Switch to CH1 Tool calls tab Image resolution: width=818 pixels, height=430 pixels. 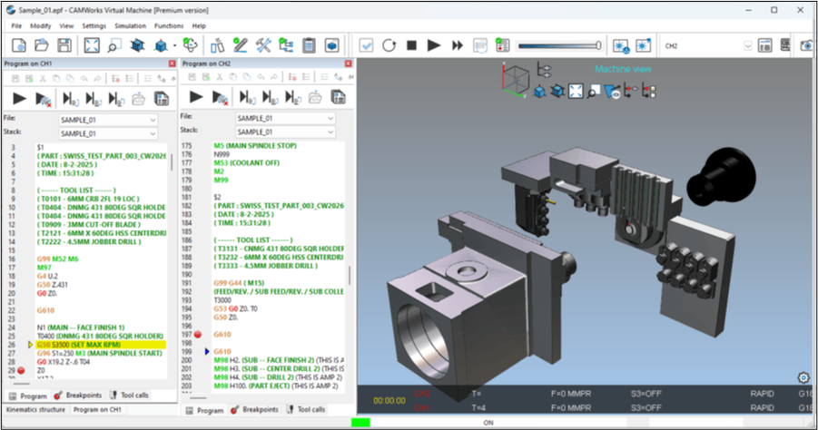(x=130, y=396)
